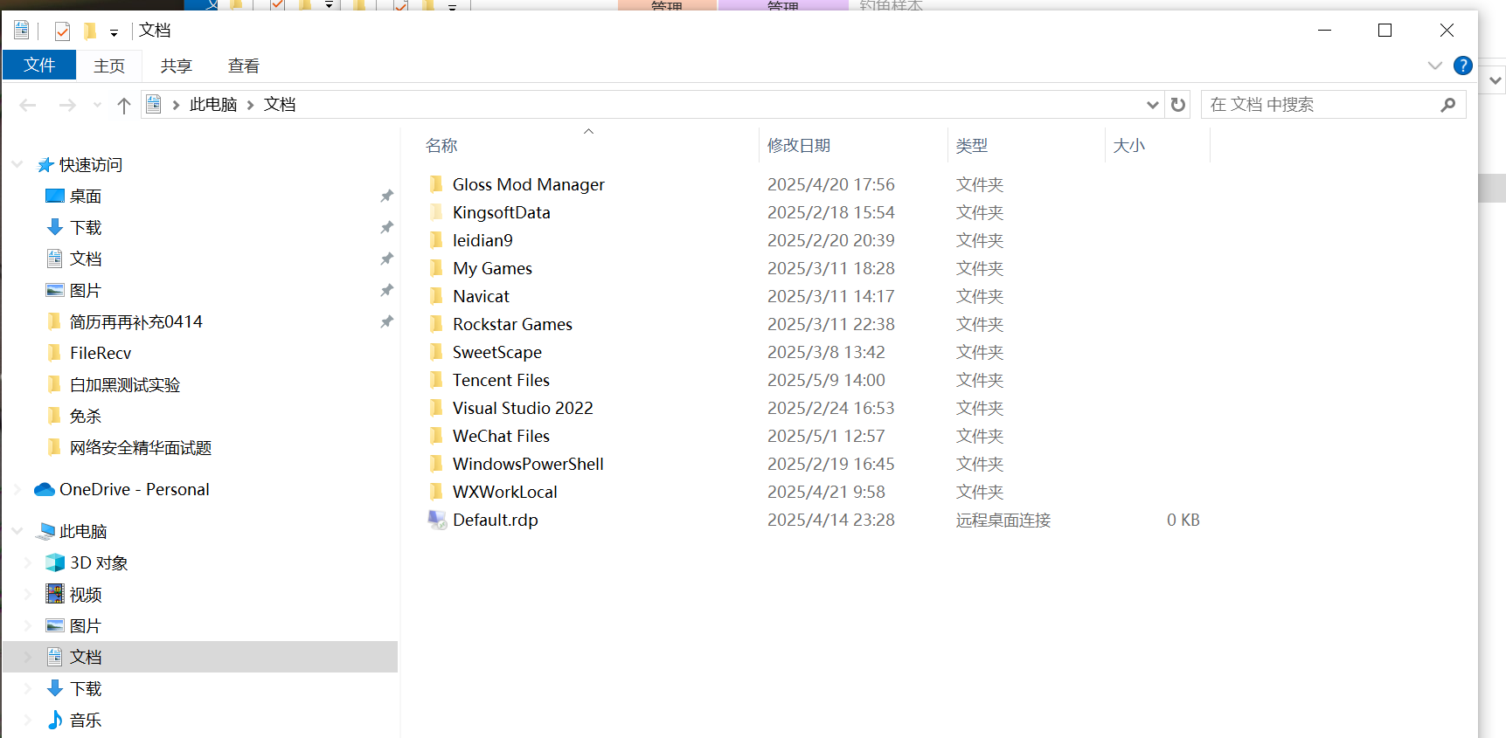Select 此电脑 in navigation pane

coord(83,532)
